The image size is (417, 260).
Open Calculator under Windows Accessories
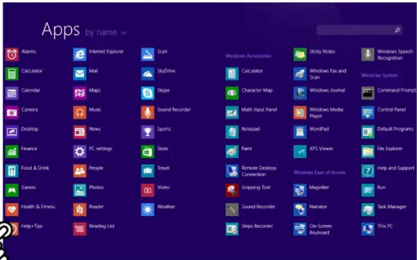(232, 74)
